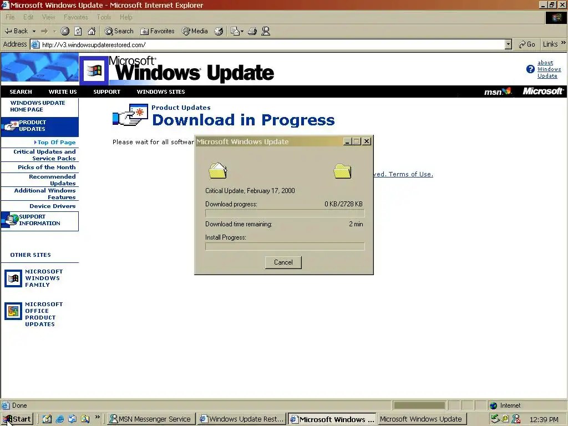Click the page icon in address bar

(35, 44)
